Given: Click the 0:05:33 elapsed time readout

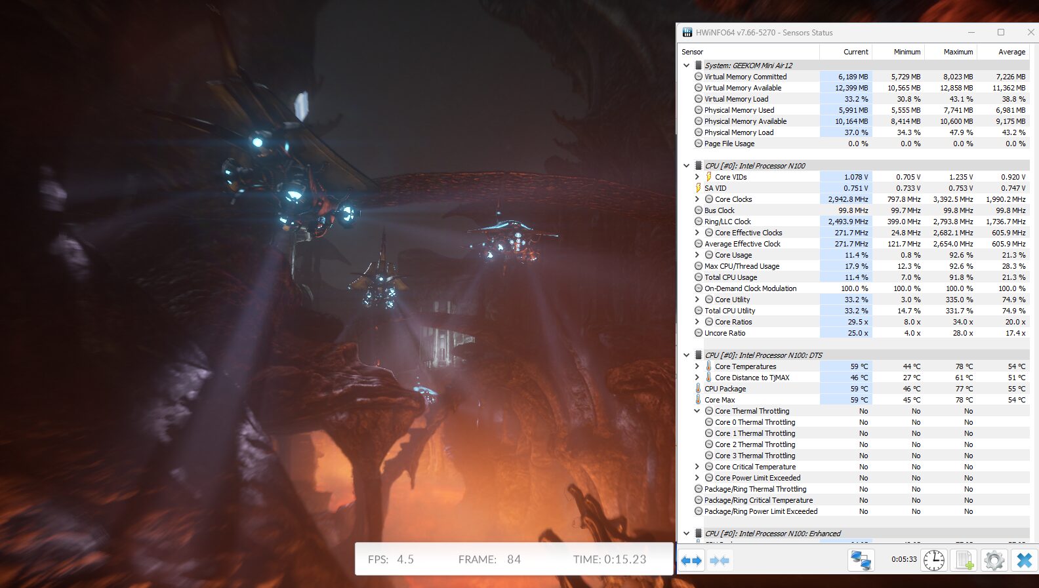Looking at the screenshot, I should pyautogui.click(x=904, y=559).
